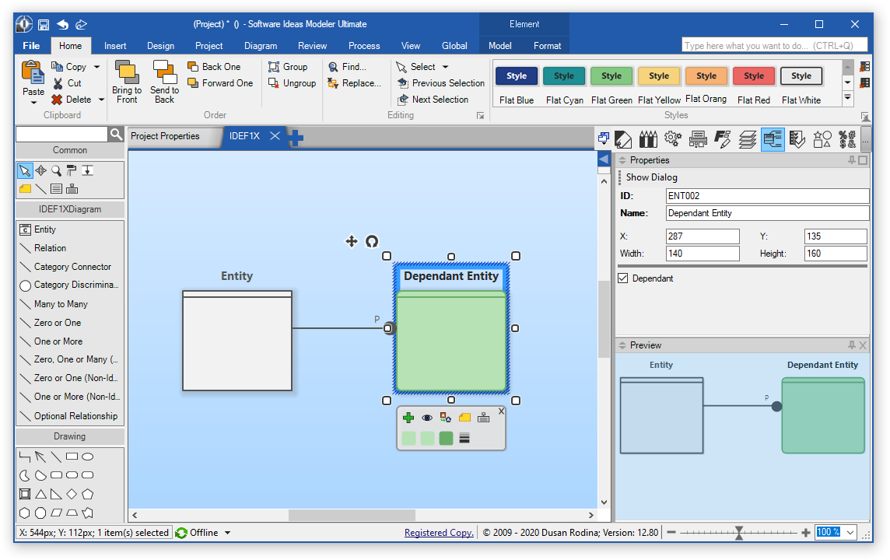Click the green plus icon on popup toolbar
Screen dimensions: 890x560
408,418
